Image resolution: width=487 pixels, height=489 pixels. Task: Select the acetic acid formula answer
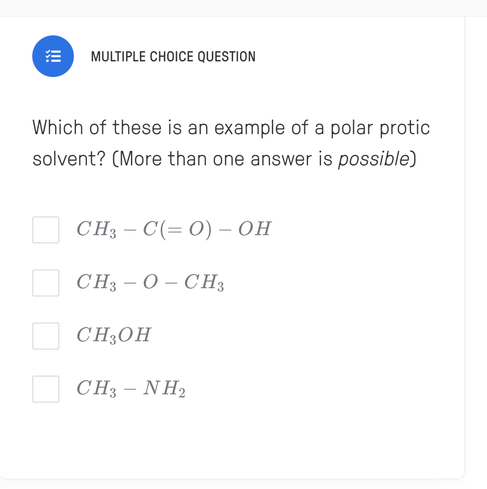pos(46,230)
